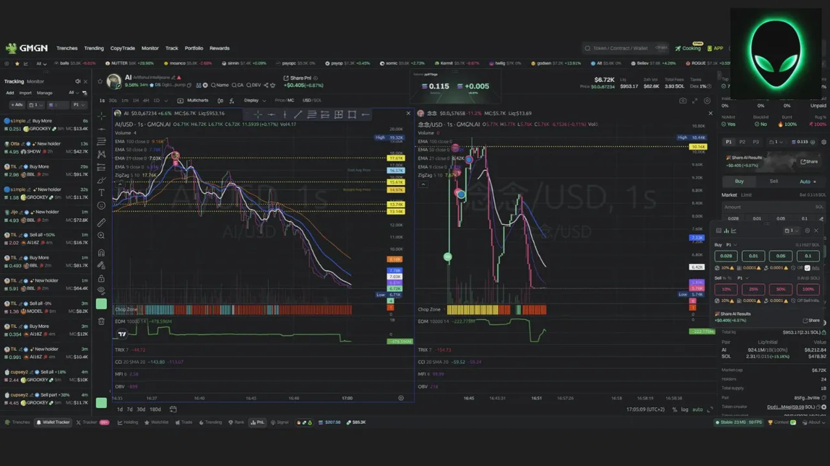The image size is (830, 466).
Task: Close the right chart pane
Action: [x=710, y=113]
